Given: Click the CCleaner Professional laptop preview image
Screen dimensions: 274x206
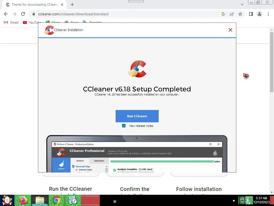Looking at the screenshot, I should [137, 154].
